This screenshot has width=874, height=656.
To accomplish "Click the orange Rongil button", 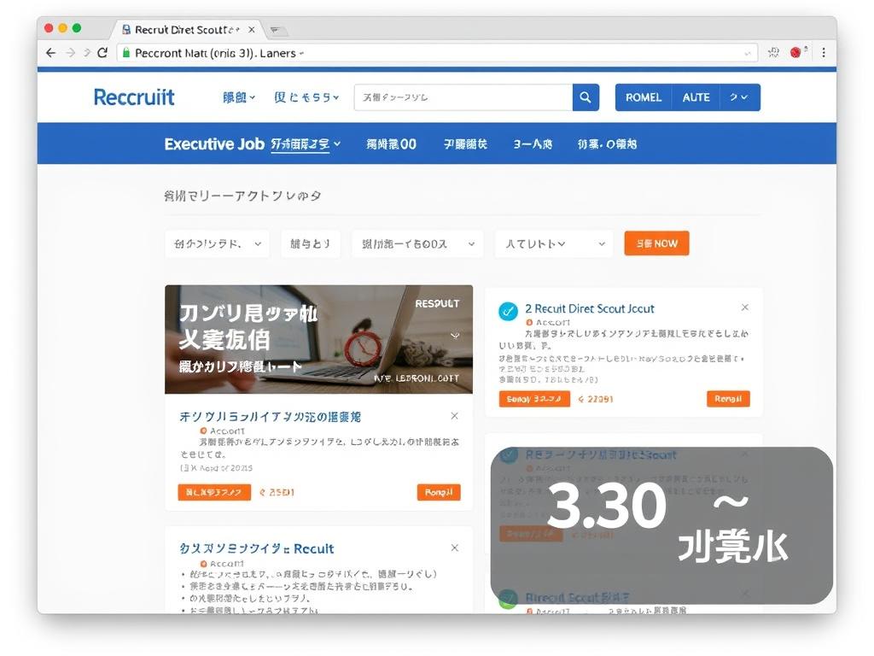I will point(439,492).
